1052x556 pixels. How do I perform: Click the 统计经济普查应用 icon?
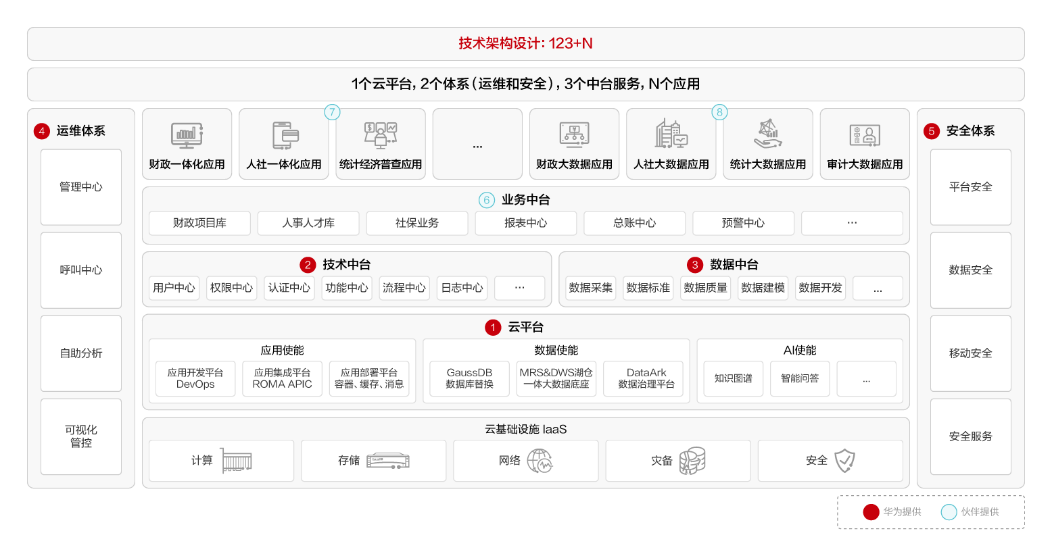pyautogui.click(x=381, y=135)
